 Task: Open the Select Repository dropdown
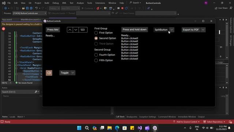coord(214,122)
